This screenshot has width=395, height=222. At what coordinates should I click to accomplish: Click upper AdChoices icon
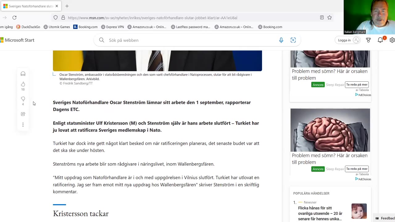pyautogui.click(x=363, y=95)
